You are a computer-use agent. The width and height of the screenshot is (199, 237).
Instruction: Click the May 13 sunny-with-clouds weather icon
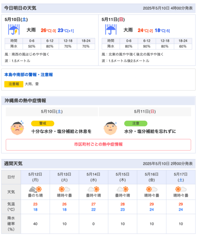(64, 189)
